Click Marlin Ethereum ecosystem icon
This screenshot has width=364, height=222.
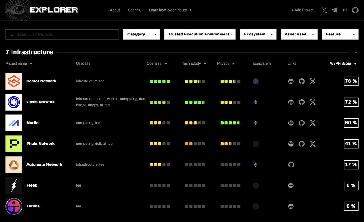coord(256,123)
